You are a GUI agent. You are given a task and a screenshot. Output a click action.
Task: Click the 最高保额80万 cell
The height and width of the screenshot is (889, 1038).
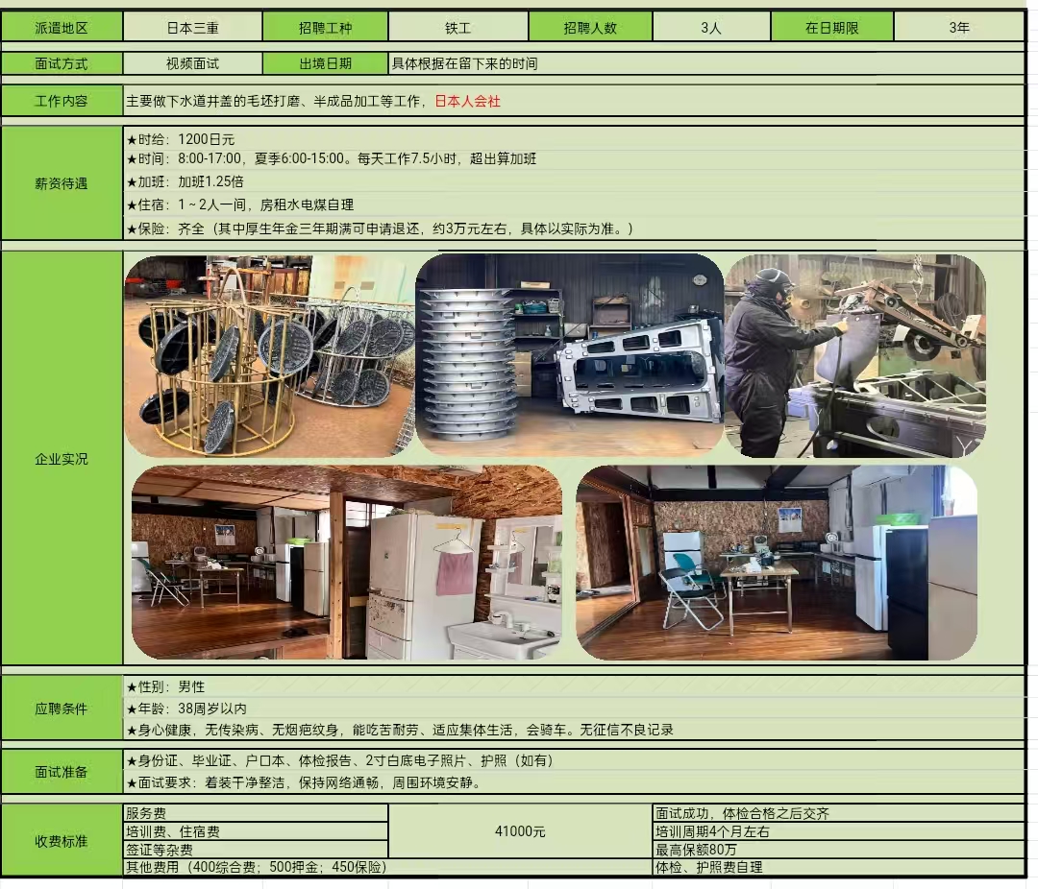pyautogui.click(x=839, y=850)
